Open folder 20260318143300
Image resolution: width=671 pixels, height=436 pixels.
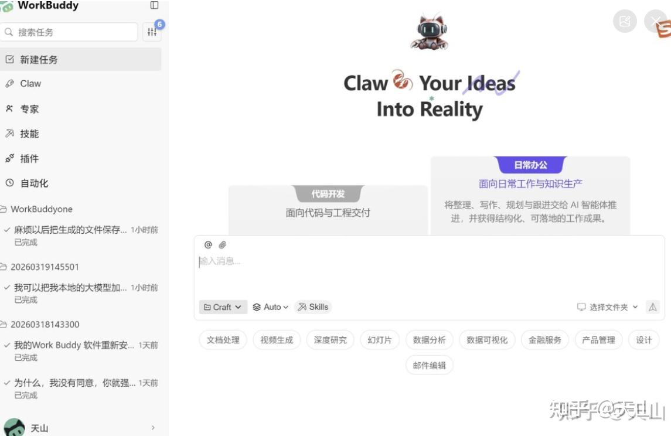click(x=45, y=325)
